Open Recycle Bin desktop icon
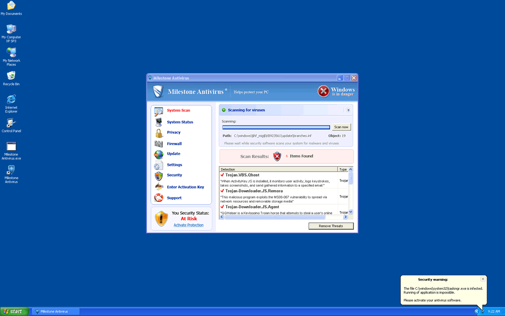Image resolution: width=505 pixels, height=316 pixels. [x=11, y=76]
